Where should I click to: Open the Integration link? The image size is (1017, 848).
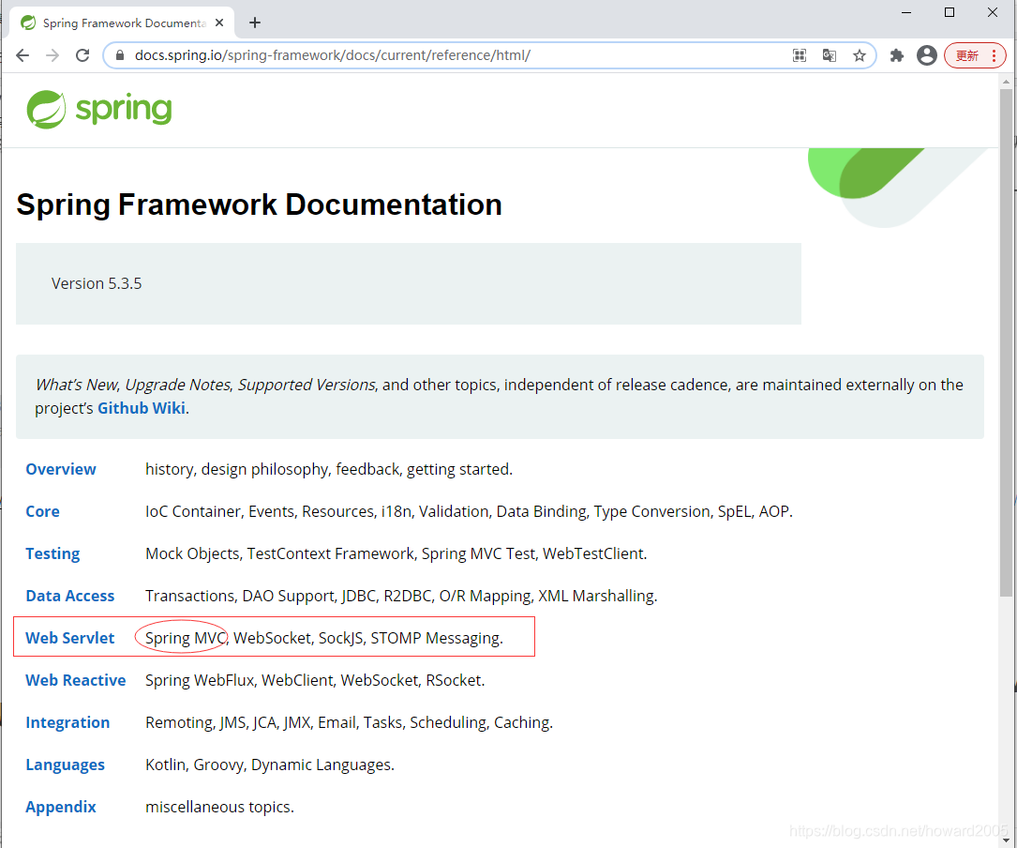(x=67, y=722)
